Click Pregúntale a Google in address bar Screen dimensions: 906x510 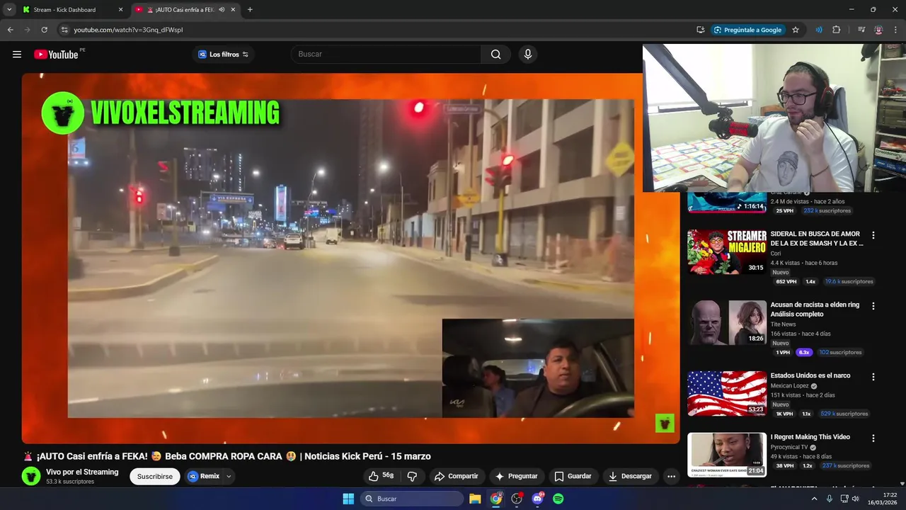pyautogui.click(x=747, y=30)
